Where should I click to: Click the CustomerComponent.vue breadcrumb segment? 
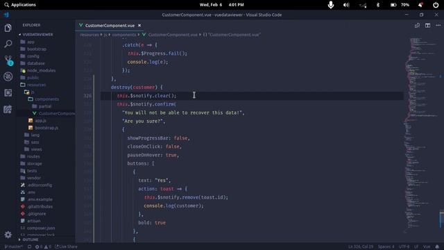173,35
